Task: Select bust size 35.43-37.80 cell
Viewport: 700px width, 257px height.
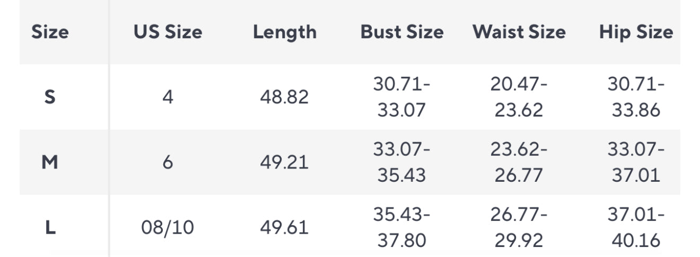Action: [x=401, y=228]
